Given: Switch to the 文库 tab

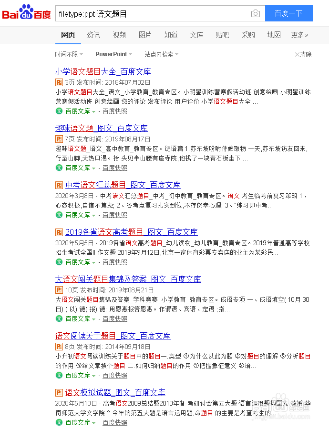Looking at the screenshot, I should pyautogui.click(x=196, y=35).
